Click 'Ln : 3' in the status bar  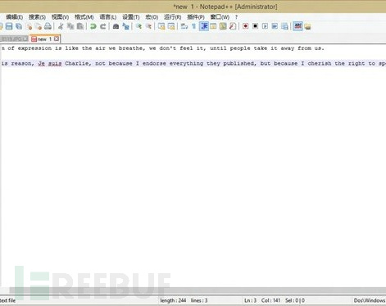(x=251, y=300)
